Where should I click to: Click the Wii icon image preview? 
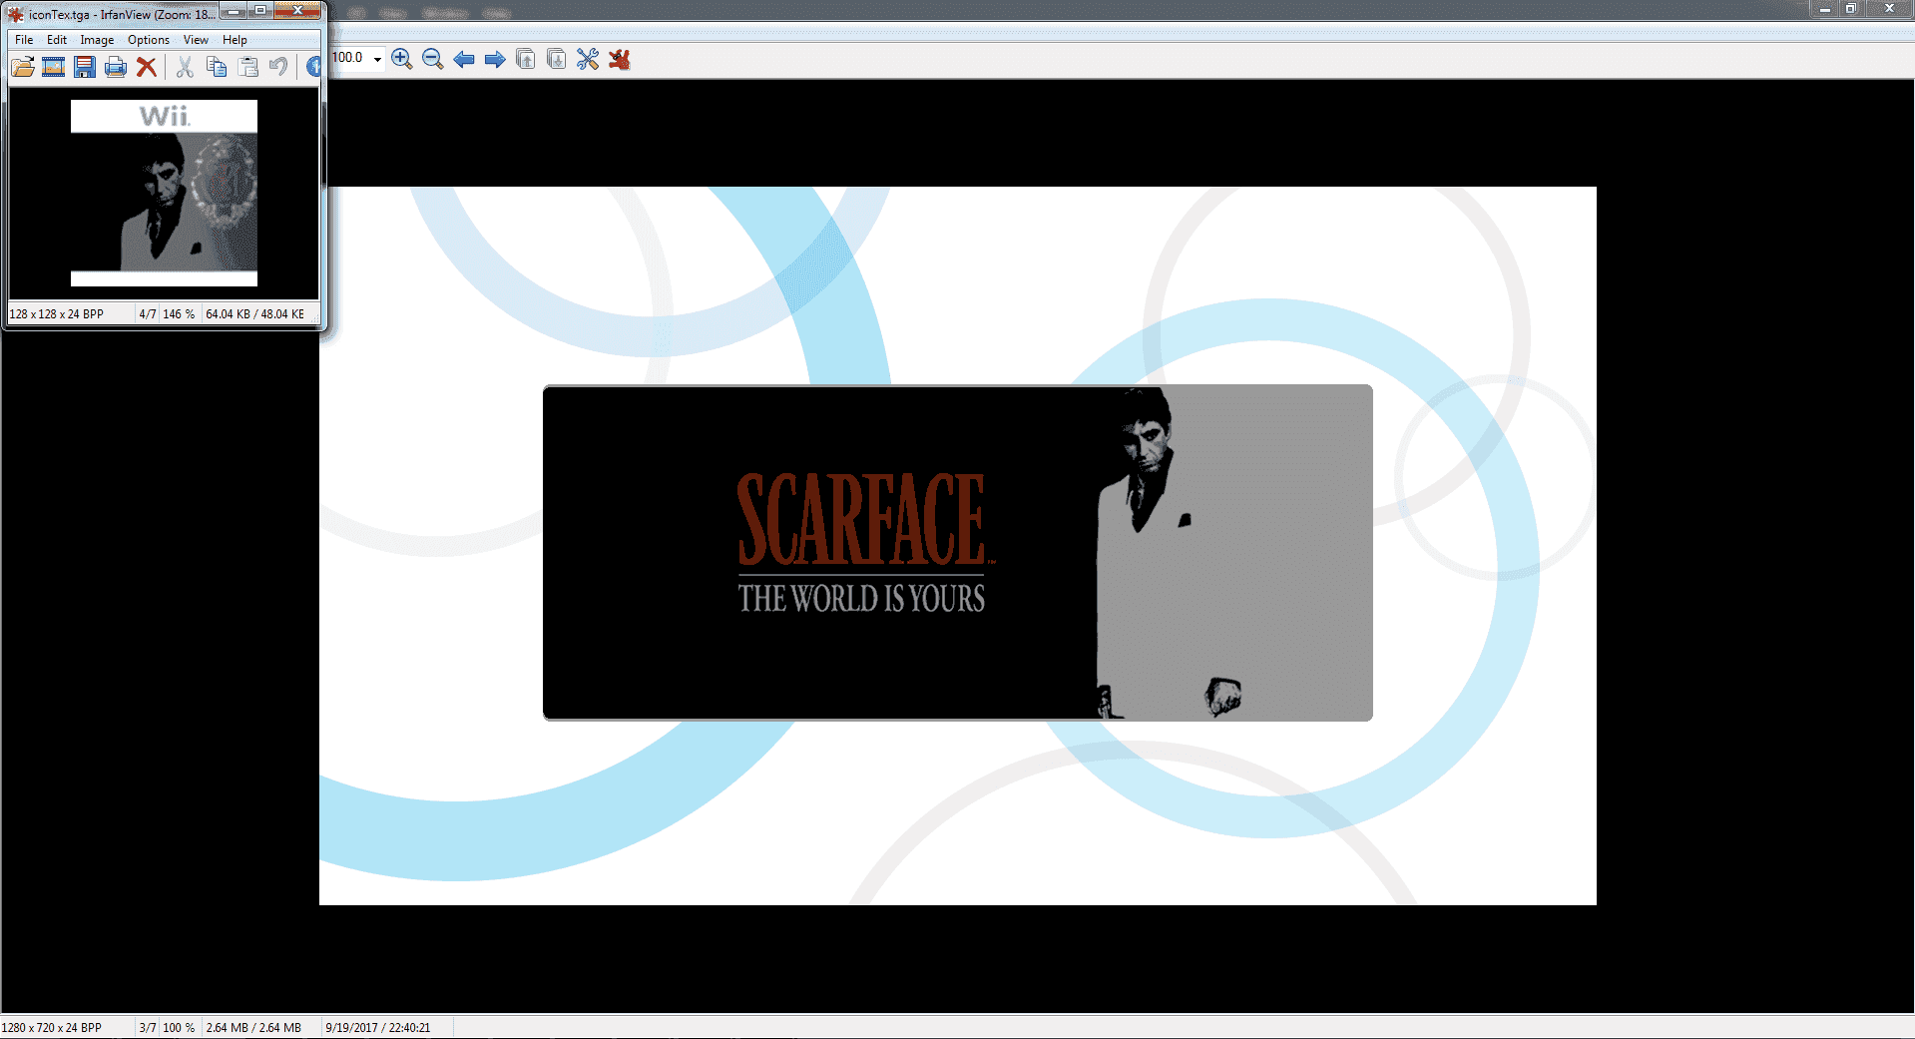tap(164, 193)
